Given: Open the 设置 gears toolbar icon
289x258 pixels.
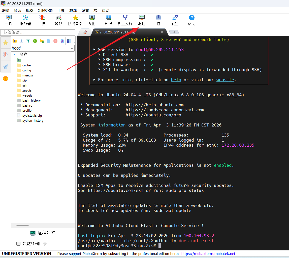Looking at the screenshot, I should point(175,20).
